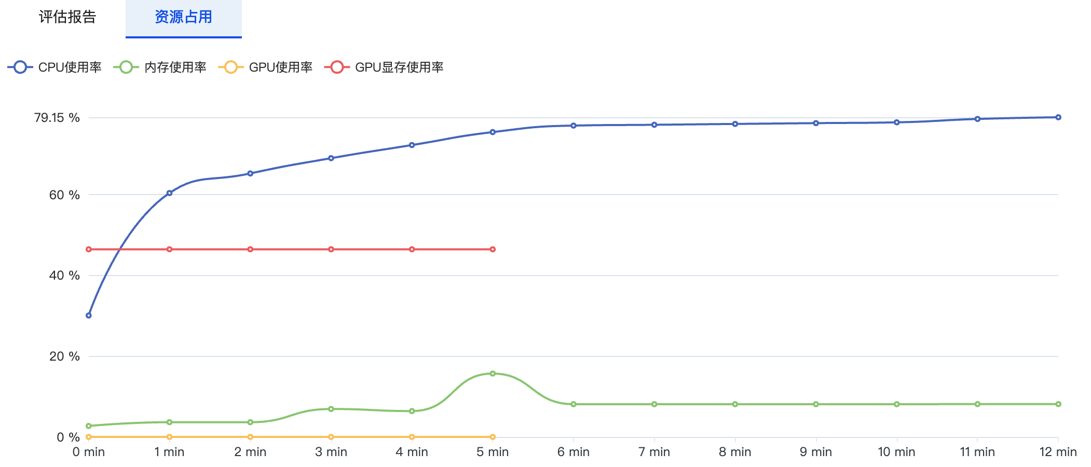Toggle GPU使用率 series in legend
Viewport: 1091px width, 467px height.
(x=280, y=67)
